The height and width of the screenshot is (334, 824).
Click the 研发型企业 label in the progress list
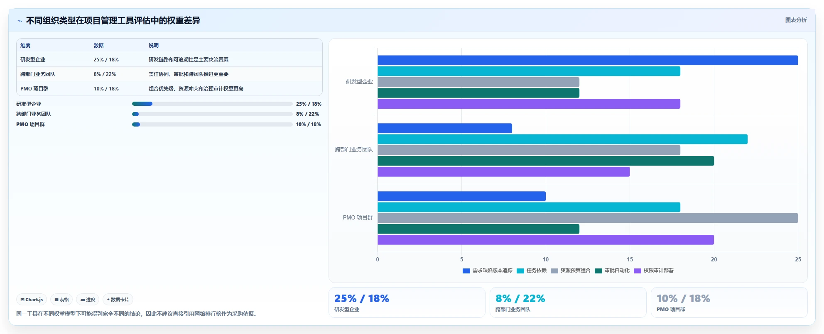[x=29, y=104]
